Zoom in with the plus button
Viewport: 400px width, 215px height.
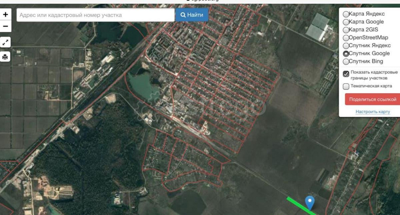[6, 15]
